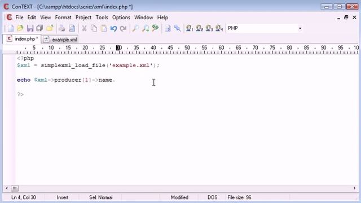
Task: Click the ruler mark labeled 50
Action: point(187,47)
